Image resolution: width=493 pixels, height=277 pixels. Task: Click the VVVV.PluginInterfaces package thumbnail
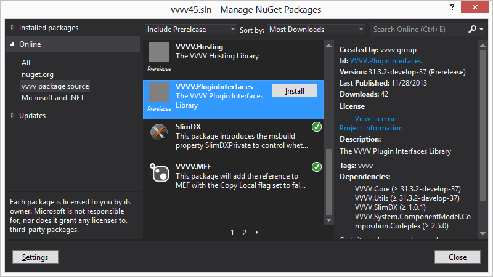pyautogui.click(x=159, y=92)
